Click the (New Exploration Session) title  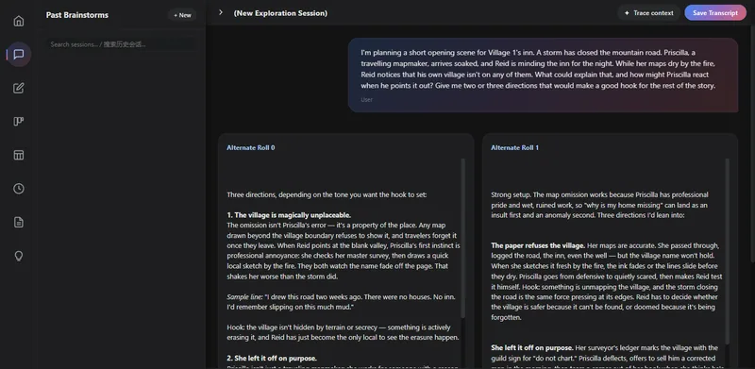point(280,13)
